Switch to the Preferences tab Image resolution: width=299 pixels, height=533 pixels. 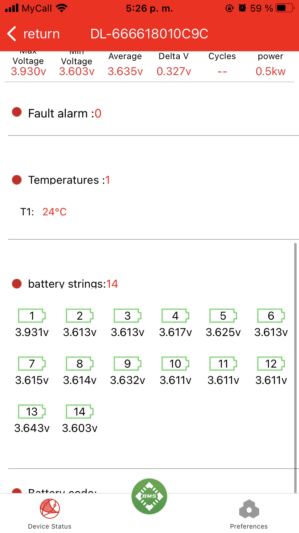249,514
